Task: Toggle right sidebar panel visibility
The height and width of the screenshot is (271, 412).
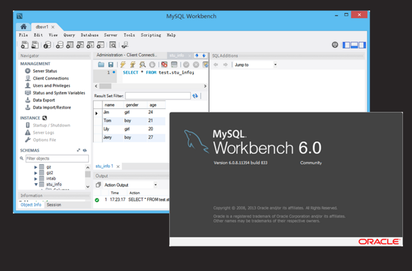Action: tap(362, 45)
